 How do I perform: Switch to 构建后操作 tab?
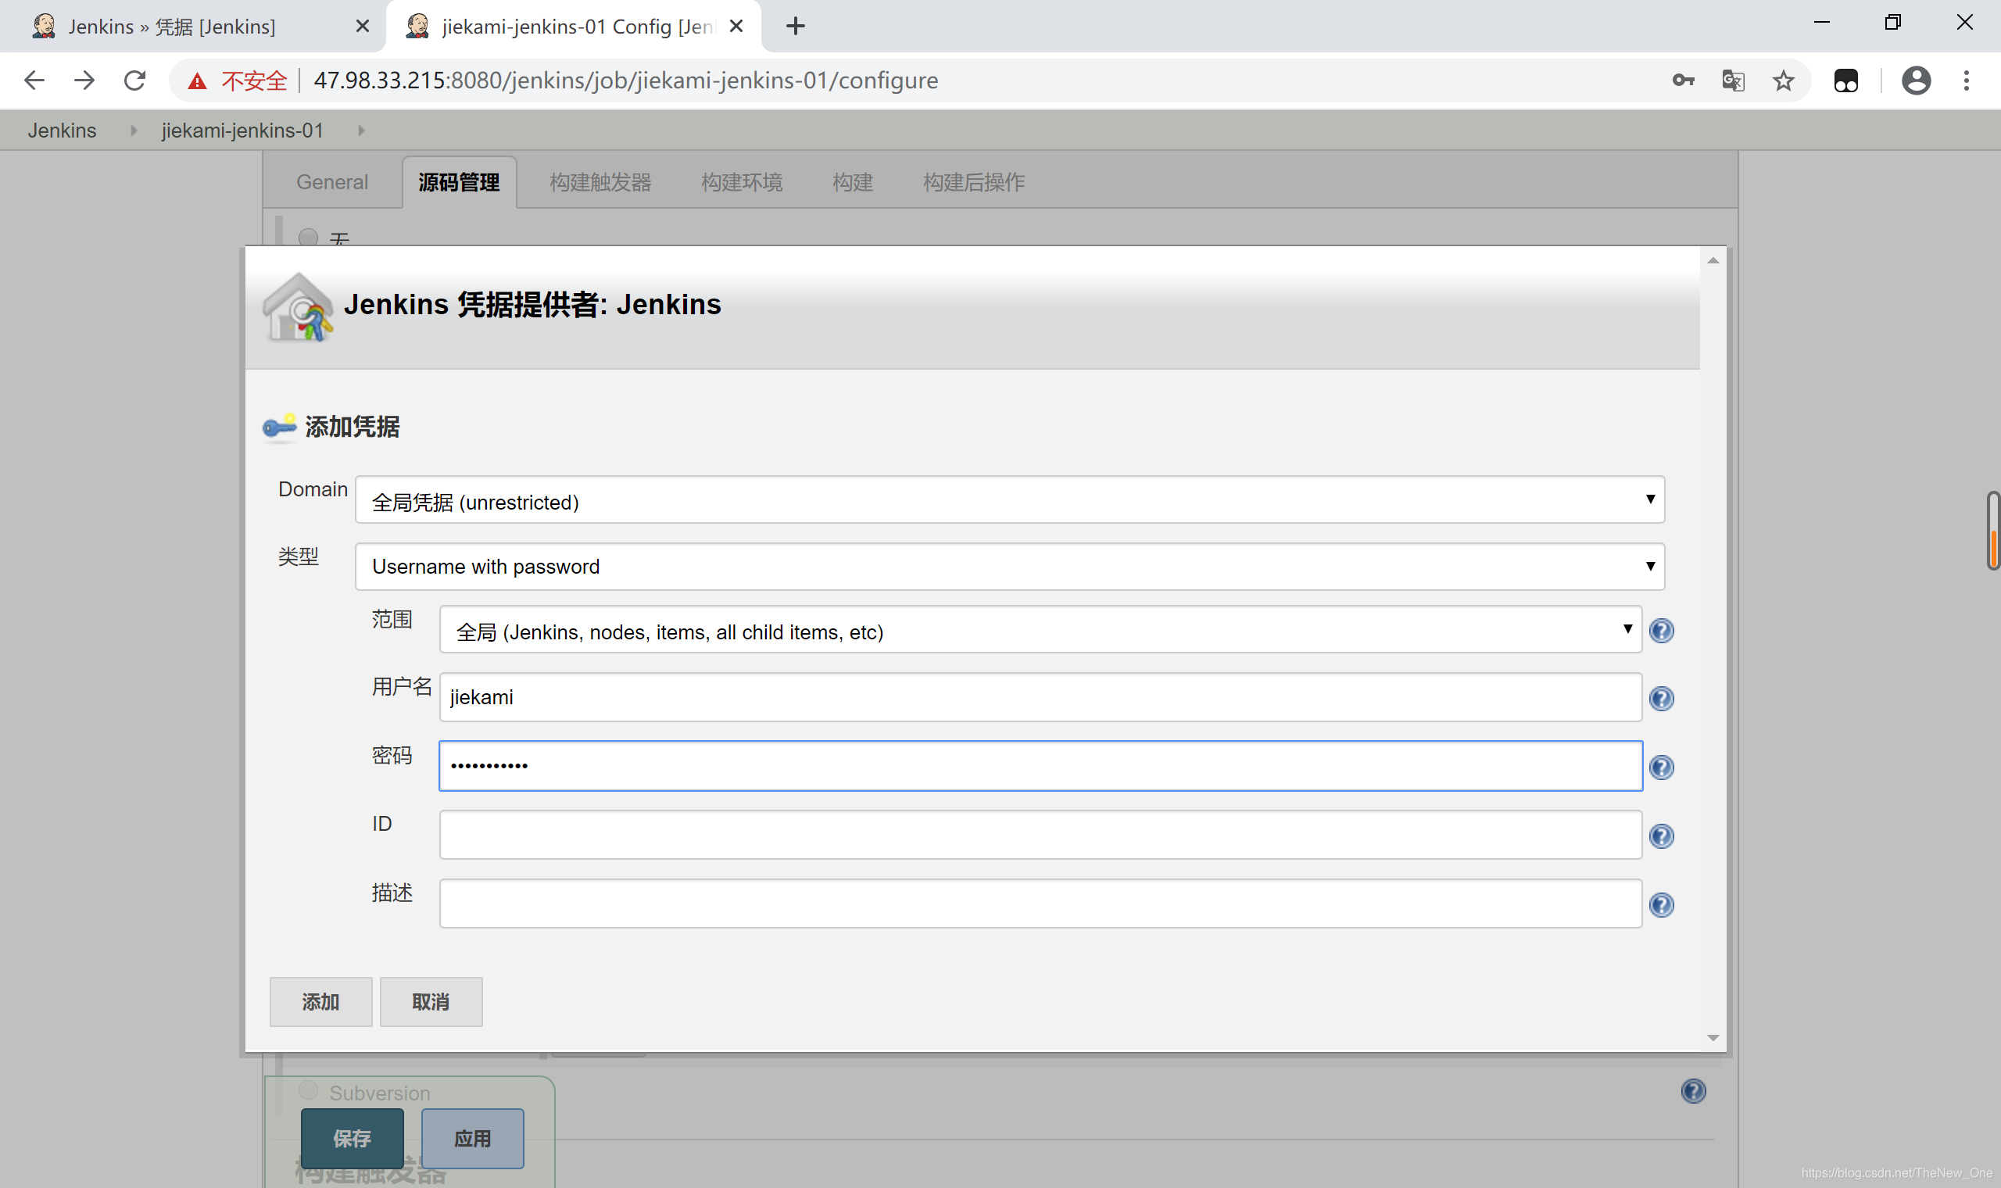point(973,183)
